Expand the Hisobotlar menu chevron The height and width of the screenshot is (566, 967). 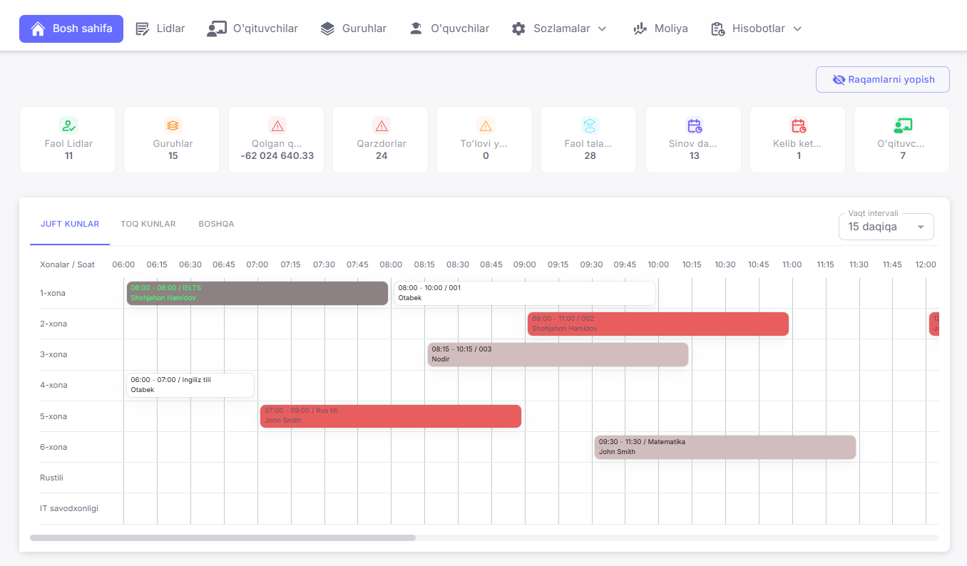[x=798, y=30]
